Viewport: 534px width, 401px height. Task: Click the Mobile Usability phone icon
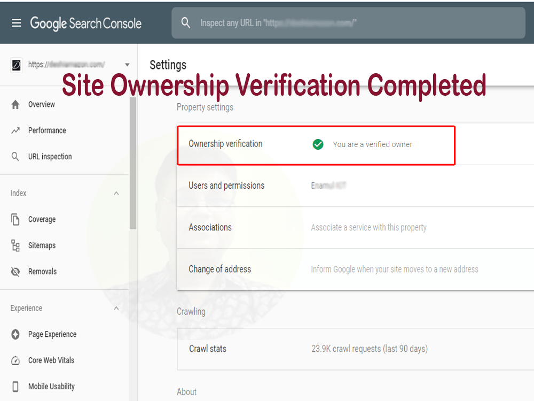tap(15, 387)
